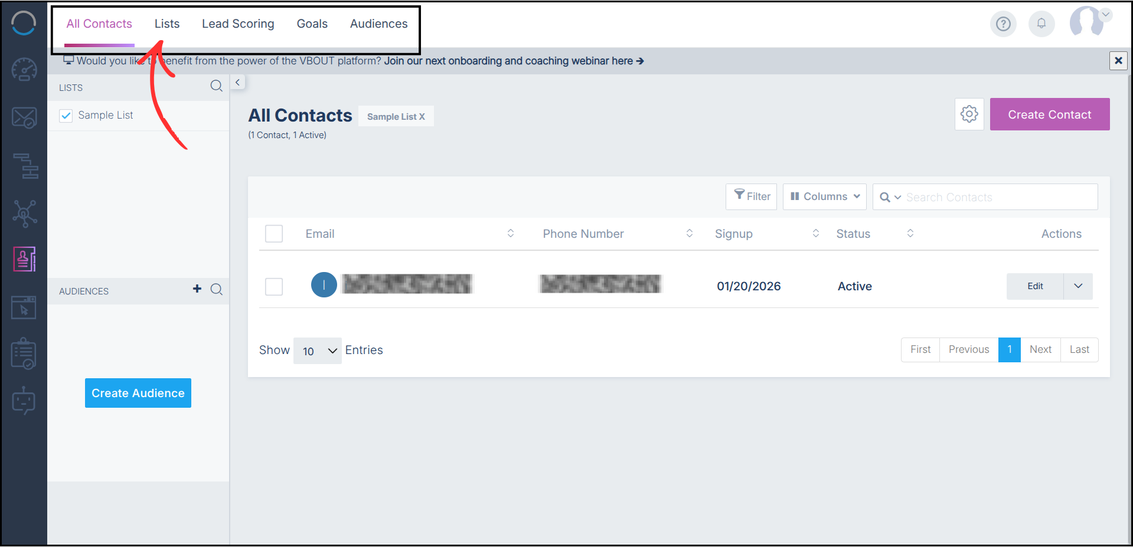Image resolution: width=1133 pixels, height=547 pixels.
Task: Open the Audiences tab
Action: coord(378,24)
